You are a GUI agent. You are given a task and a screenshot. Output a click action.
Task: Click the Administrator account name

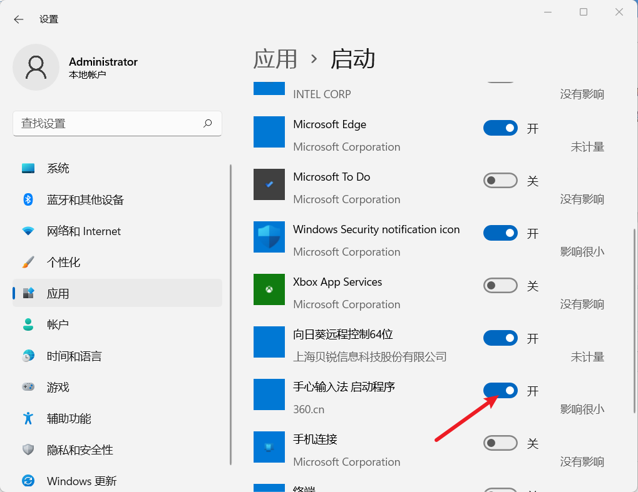(x=103, y=62)
